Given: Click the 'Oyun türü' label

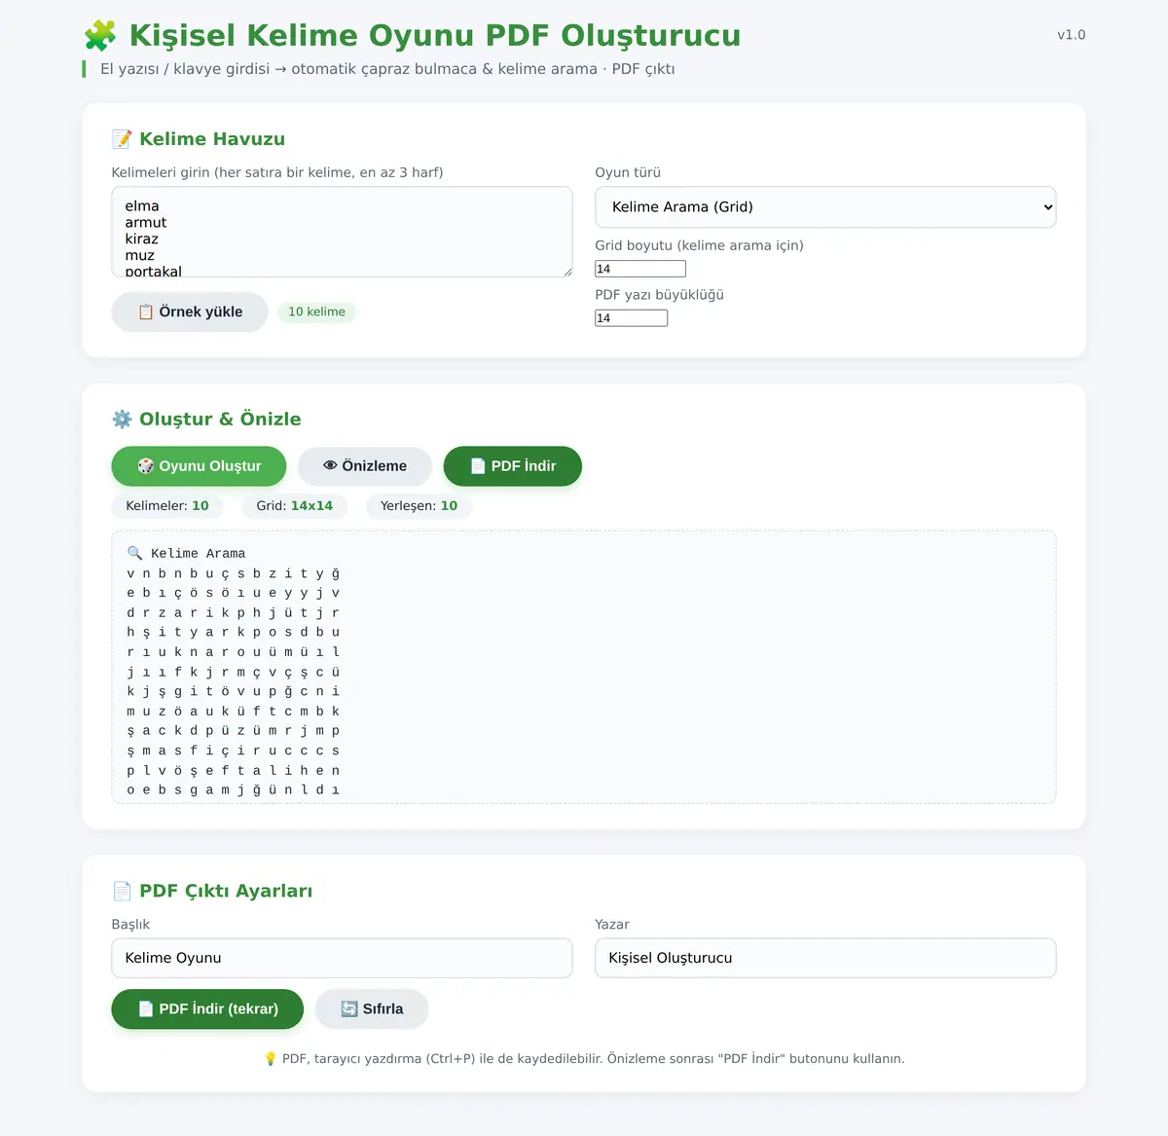Looking at the screenshot, I should [628, 173].
